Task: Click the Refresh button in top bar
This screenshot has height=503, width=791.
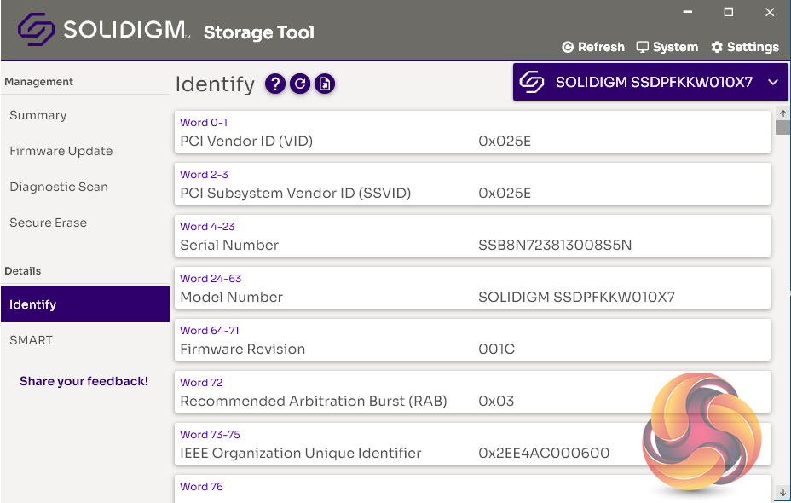Action: tap(593, 47)
